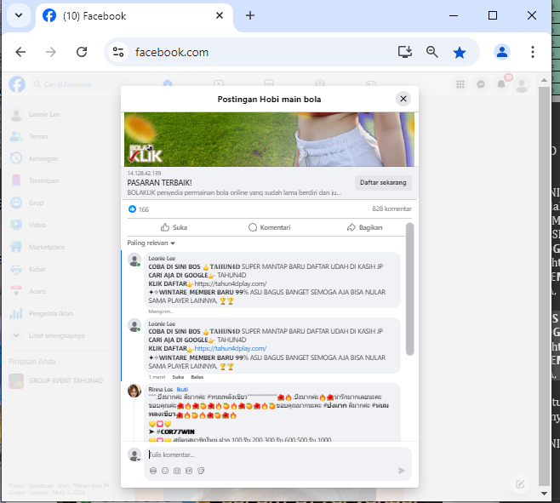
Task: Open a new browser tab
Action: pyautogui.click(x=250, y=15)
